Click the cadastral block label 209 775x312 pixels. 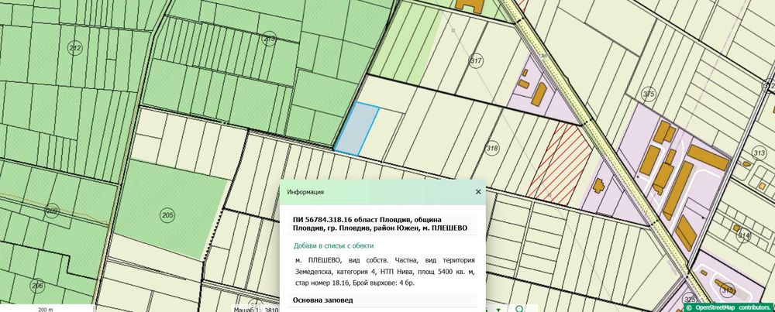coord(52,211)
